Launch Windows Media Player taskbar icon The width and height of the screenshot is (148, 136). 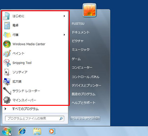pyautogui.click(x=52, y=131)
